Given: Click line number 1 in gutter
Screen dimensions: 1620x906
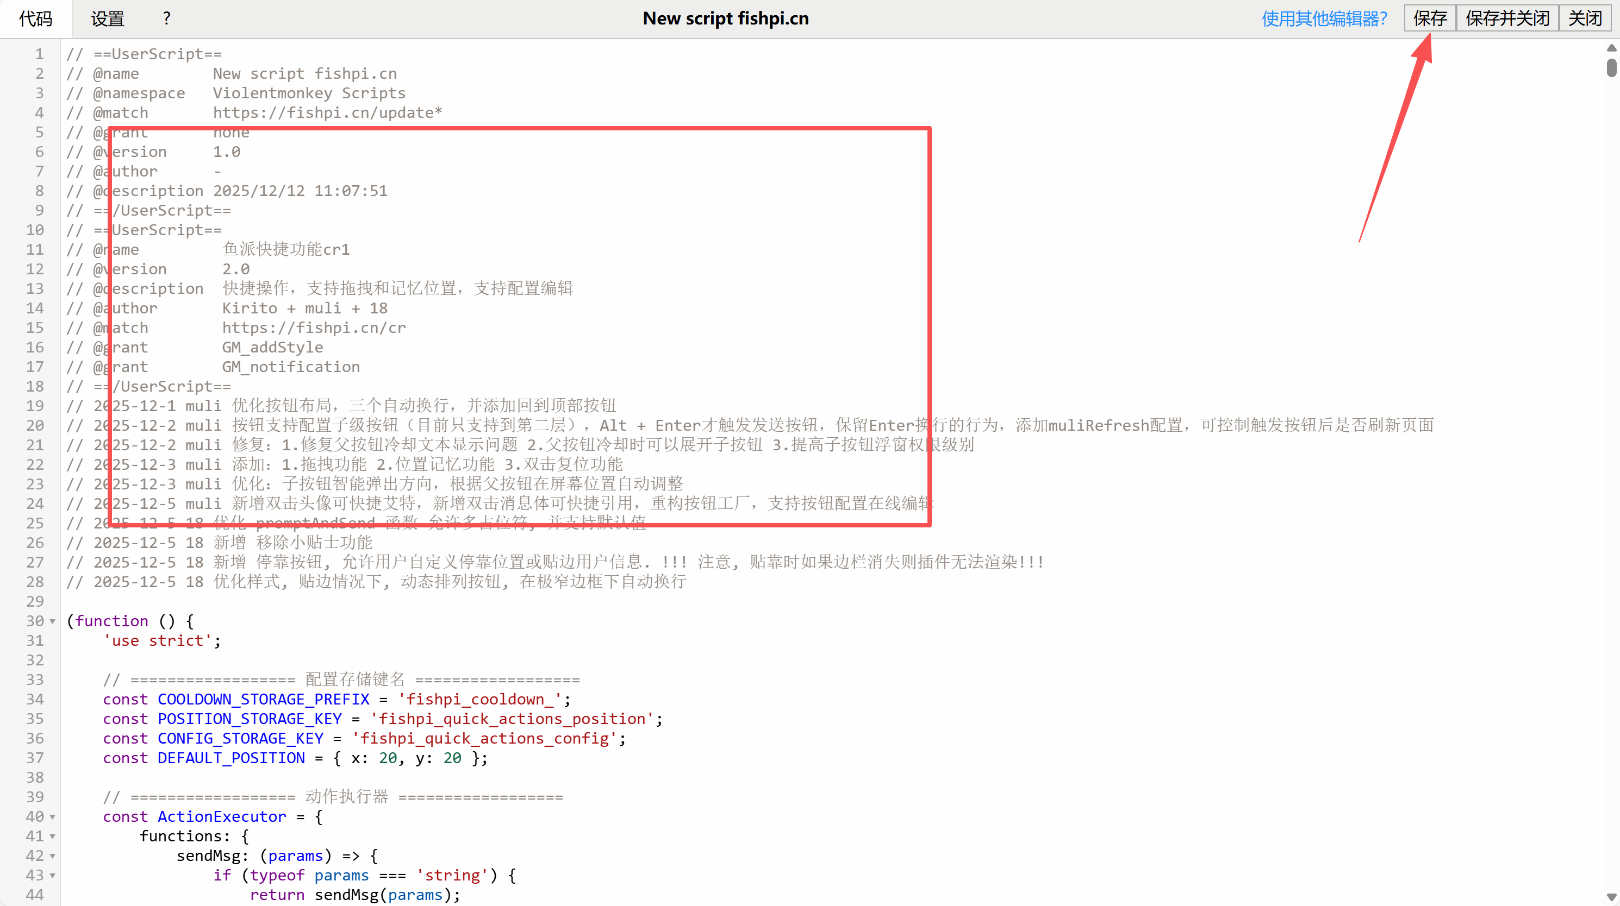Looking at the screenshot, I should point(39,54).
